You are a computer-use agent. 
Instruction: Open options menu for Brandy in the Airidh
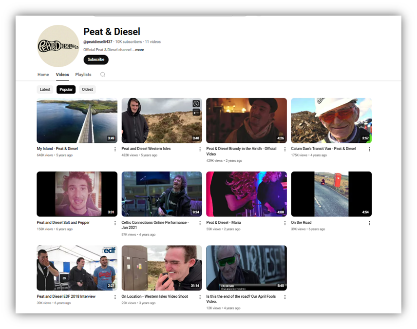point(285,149)
